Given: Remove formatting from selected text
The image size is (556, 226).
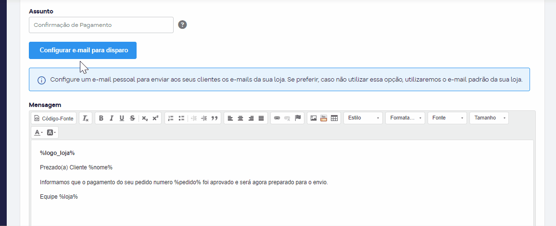Looking at the screenshot, I should click(86, 118).
